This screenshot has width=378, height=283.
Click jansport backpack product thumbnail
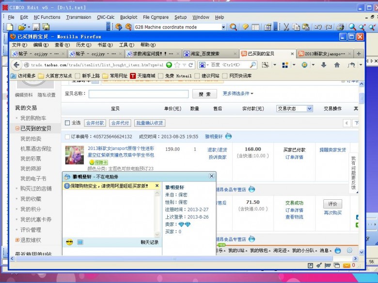pos(75,155)
